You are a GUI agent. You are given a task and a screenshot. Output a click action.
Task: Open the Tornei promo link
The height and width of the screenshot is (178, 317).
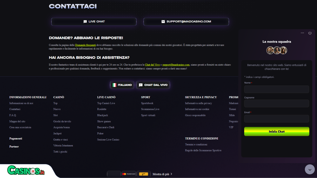click(x=232, y=109)
